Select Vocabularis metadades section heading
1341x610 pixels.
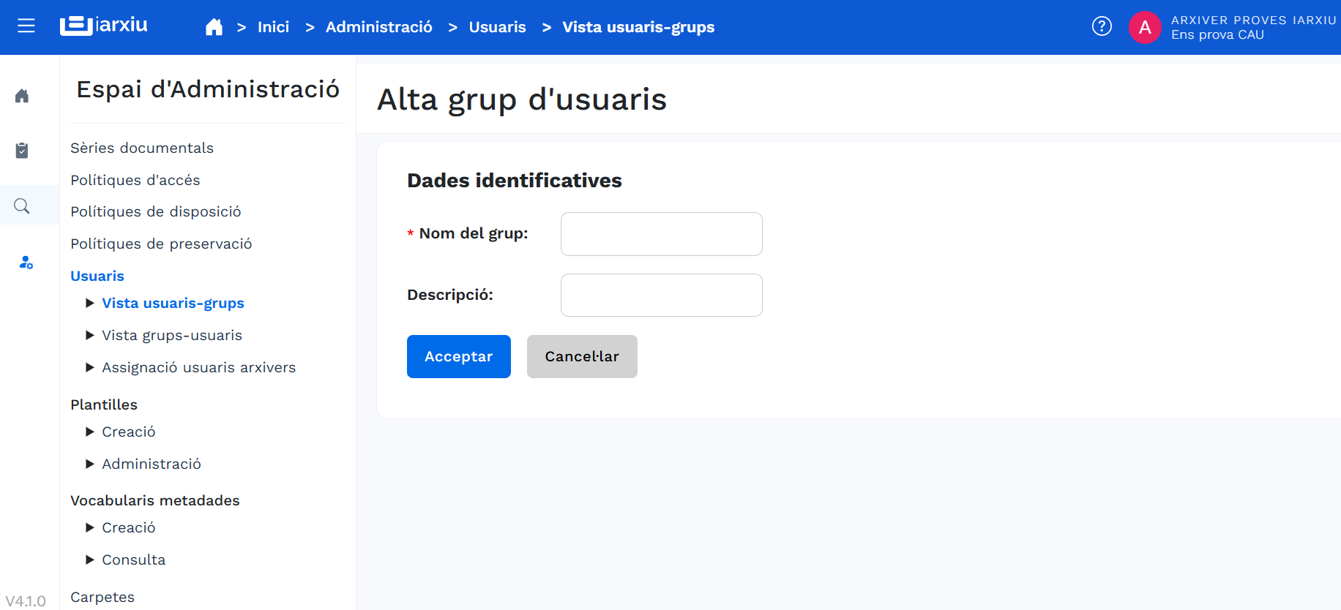155,500
